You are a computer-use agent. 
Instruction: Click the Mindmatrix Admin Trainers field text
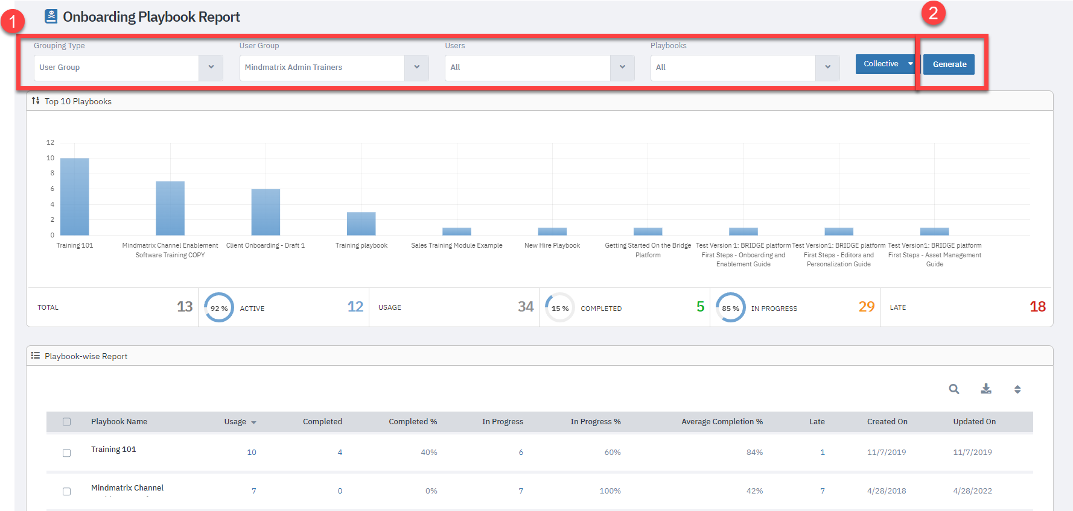pos(293,67)
